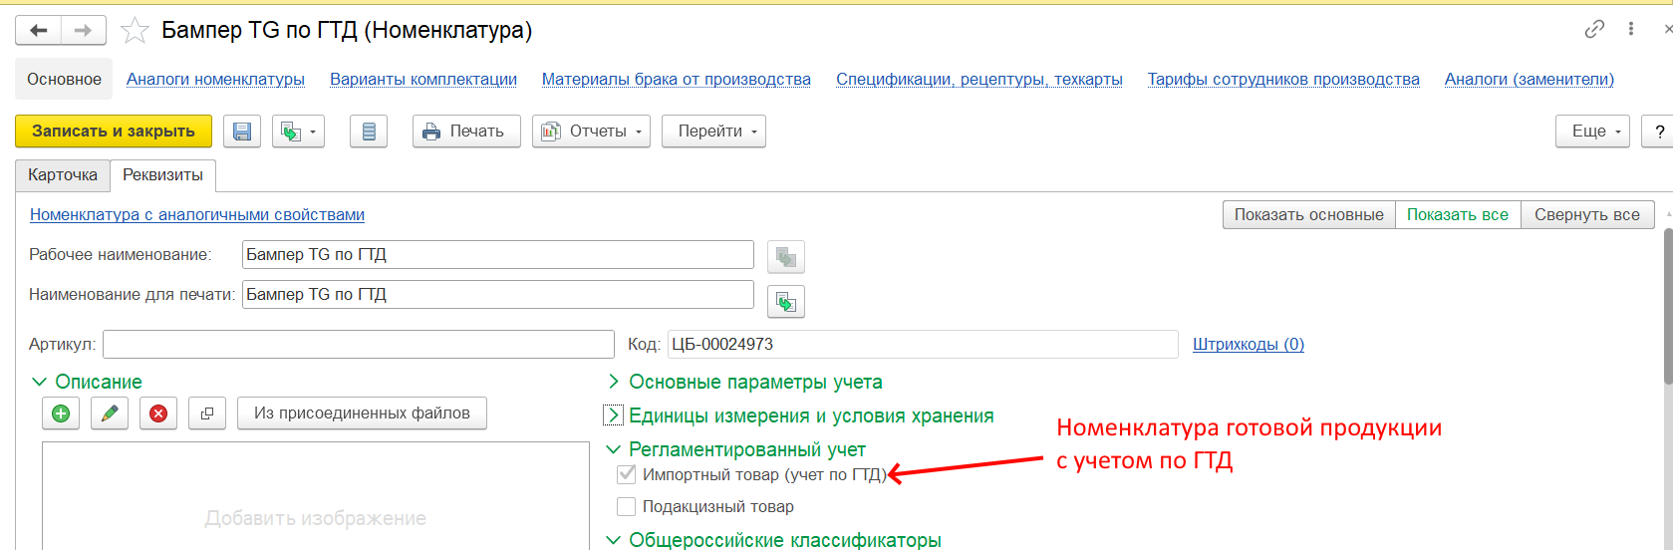Click into the Артикул input field
Image resolution: width=1673 pixels, height=550 pixels.
[358, 344]
